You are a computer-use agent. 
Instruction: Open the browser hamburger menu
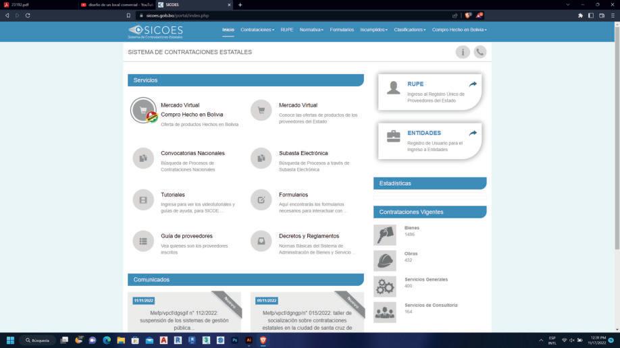tap(613, 16)
